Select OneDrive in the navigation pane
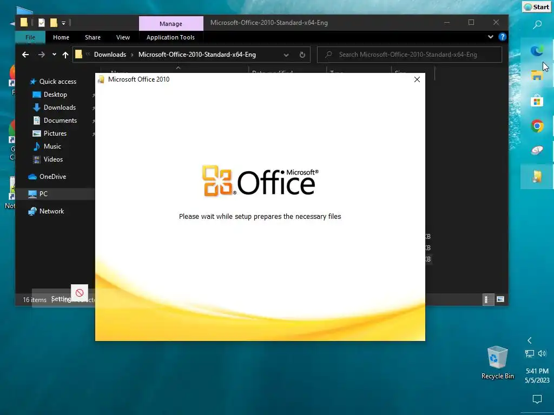The width and height of the screenshot is (554, 415). [52, 177]
